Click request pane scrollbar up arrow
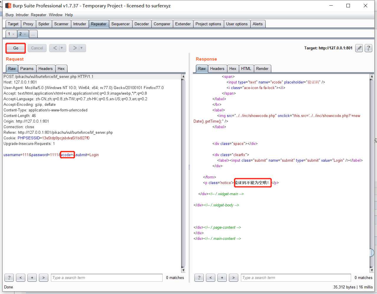This screenshot has height=294, width=377. [x=183, y=76]
